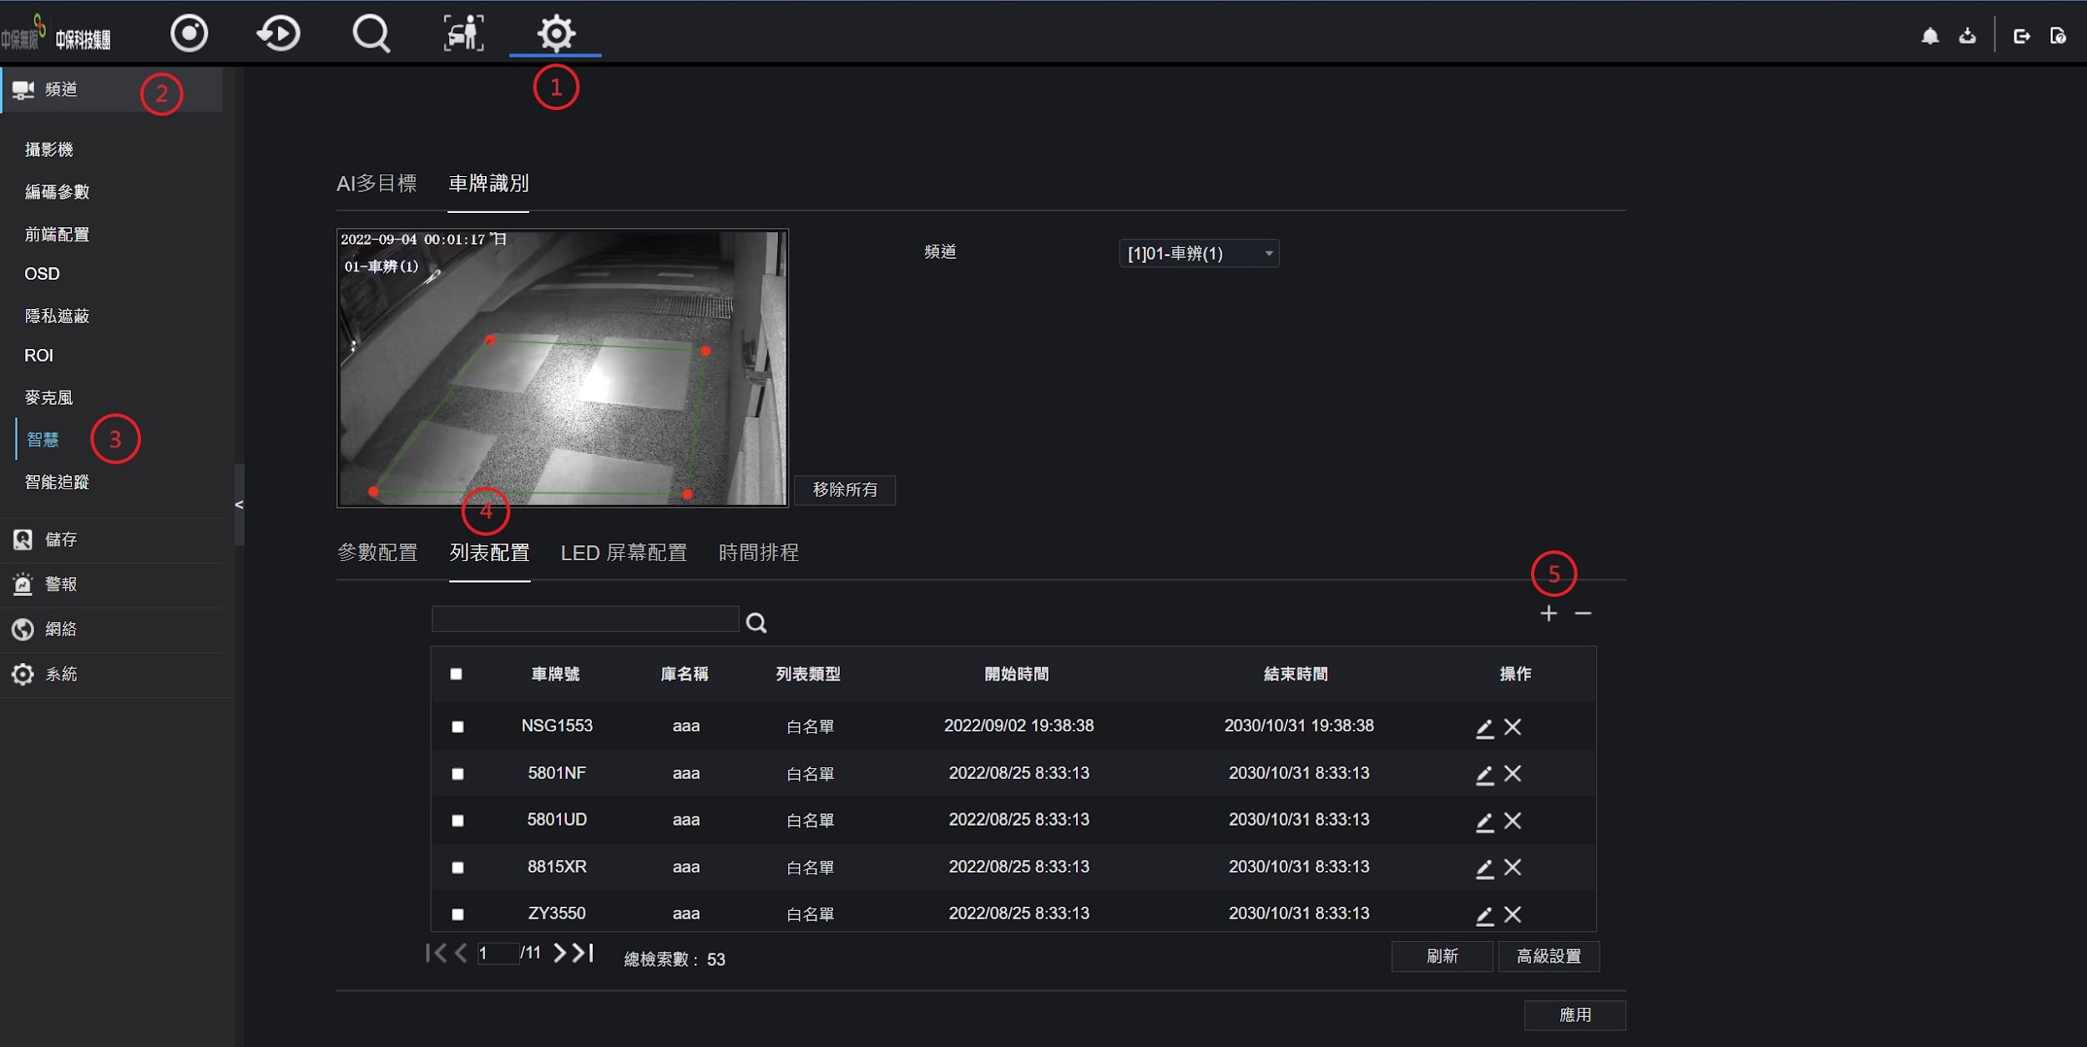2087x1047 pixels.
Task: Go to the next page of results
Action: coord(559,953)
